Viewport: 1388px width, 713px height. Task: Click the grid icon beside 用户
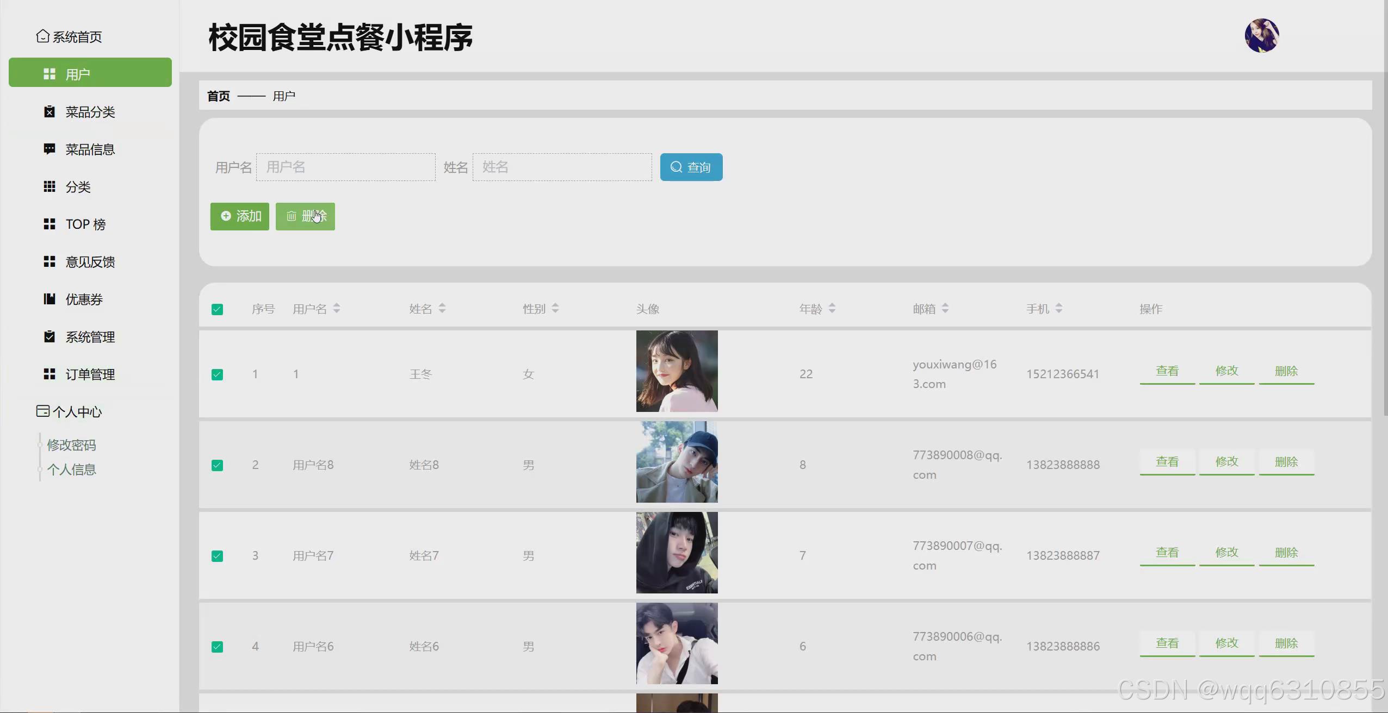tap(49, 74)
